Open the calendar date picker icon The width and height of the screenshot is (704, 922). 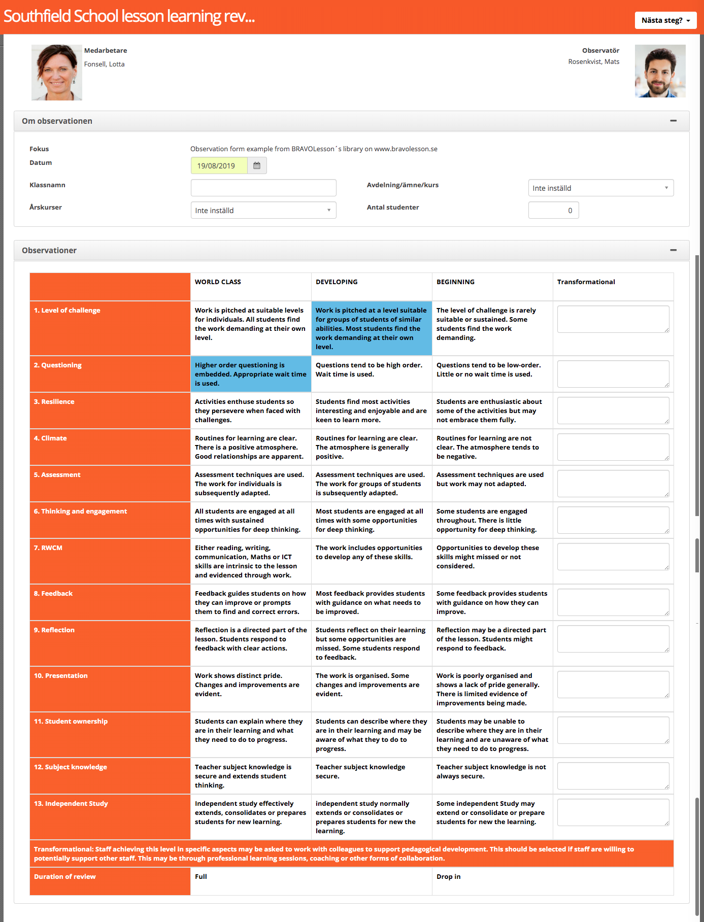pyautogui.click(x=257, y=165)
